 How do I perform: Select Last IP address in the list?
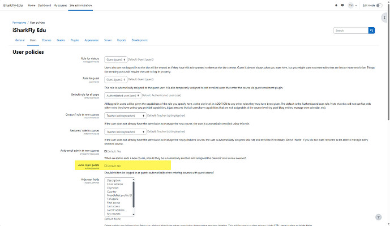click(115, 210)
